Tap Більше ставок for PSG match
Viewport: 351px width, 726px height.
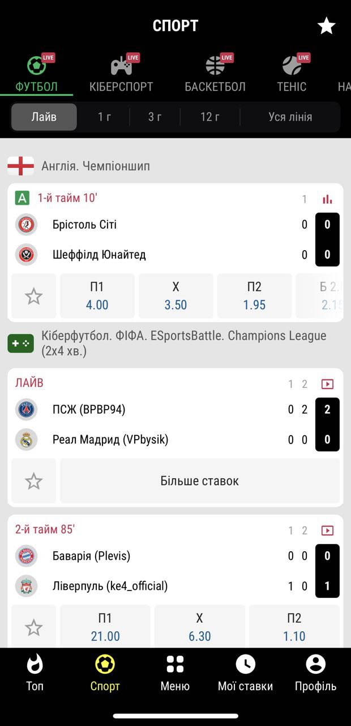[200, 481]
